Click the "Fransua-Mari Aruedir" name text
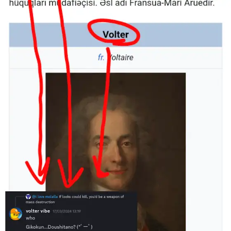Screen dimensions: 231x231 click(172, 3)
